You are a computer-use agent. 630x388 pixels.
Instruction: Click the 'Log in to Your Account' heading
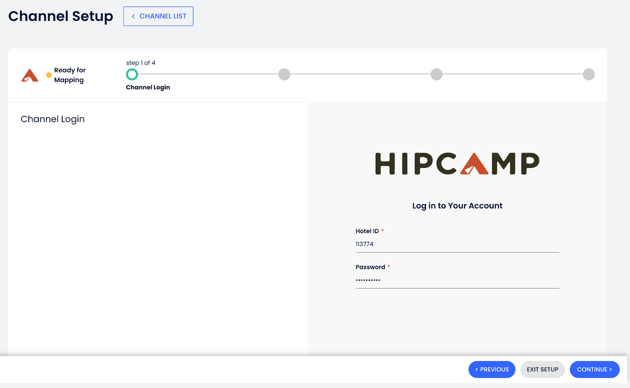[x=457, y=206]
